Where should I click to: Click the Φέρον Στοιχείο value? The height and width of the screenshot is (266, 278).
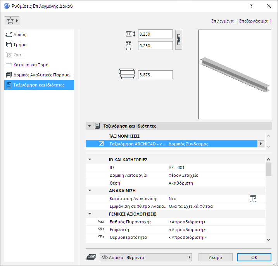183,175
